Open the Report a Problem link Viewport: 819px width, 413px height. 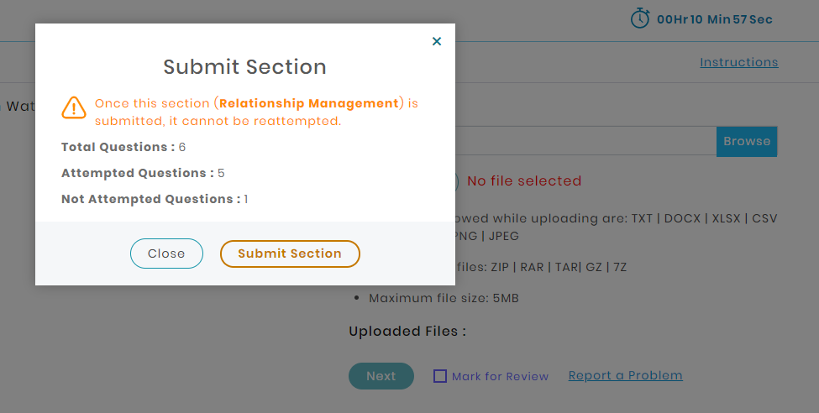click(625, 375)
